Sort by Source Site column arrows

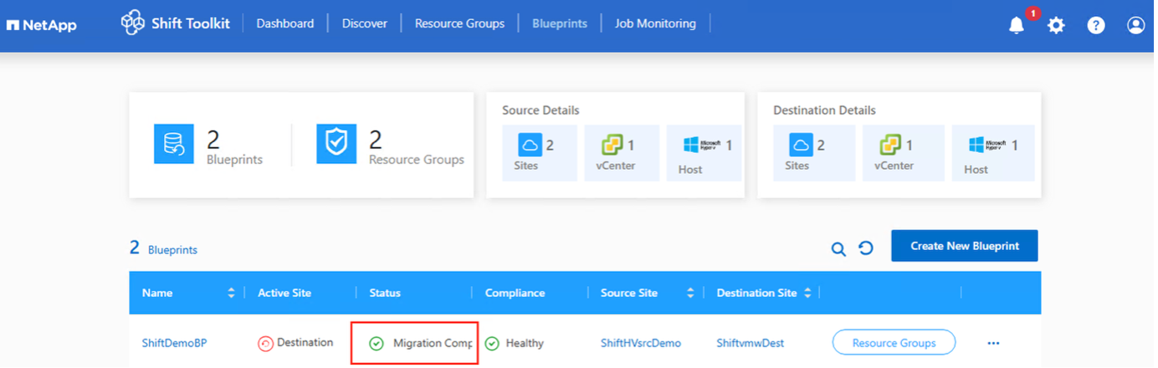click(690, 293)
